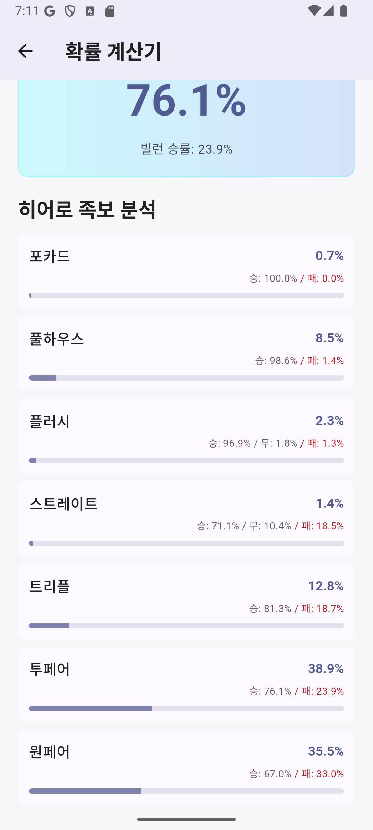Tap the bottom navigation home handle

(186, 819)
